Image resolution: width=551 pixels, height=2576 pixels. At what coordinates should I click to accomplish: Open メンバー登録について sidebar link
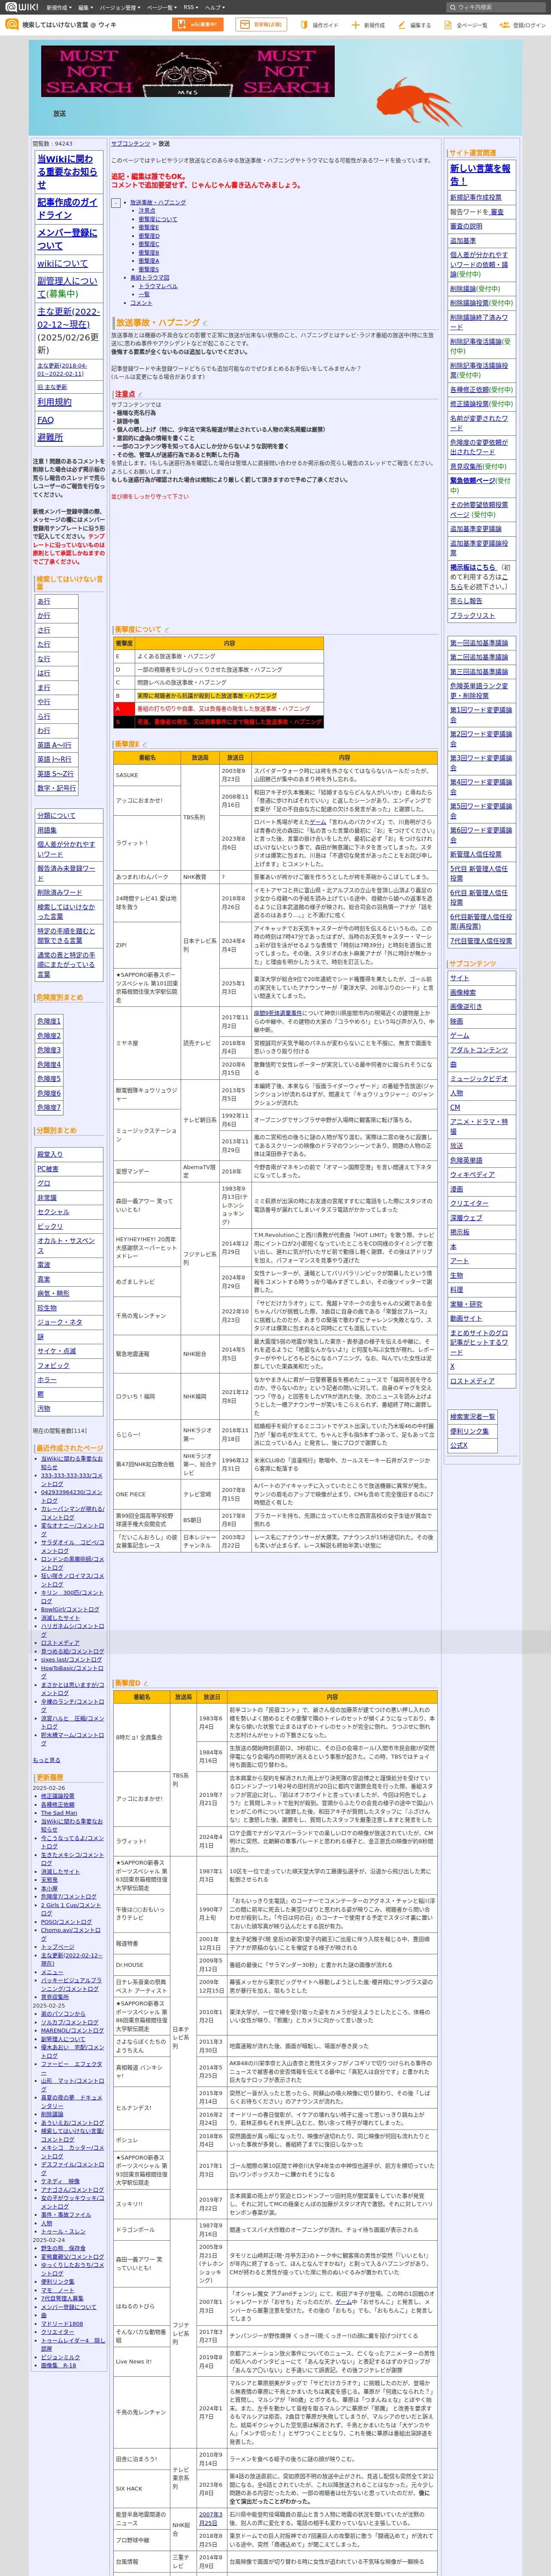click(67, 239)
